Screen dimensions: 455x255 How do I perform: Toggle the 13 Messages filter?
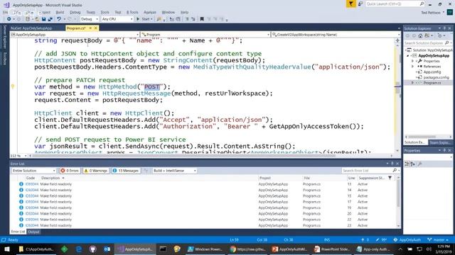[x=125, y=171]
